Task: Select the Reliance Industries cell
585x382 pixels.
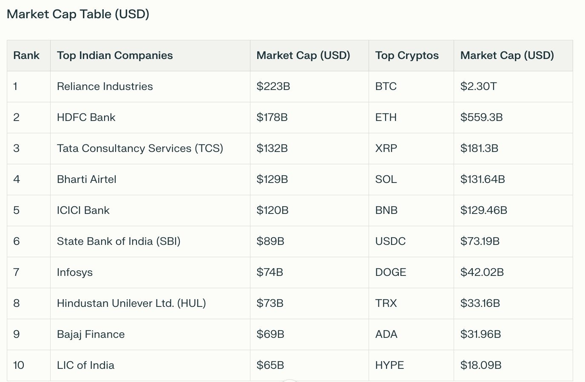Action: pos(105,87)
